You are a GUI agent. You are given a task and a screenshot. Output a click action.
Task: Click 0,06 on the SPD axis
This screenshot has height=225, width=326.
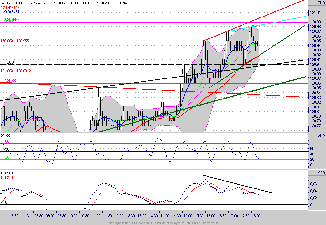point(314,184)
